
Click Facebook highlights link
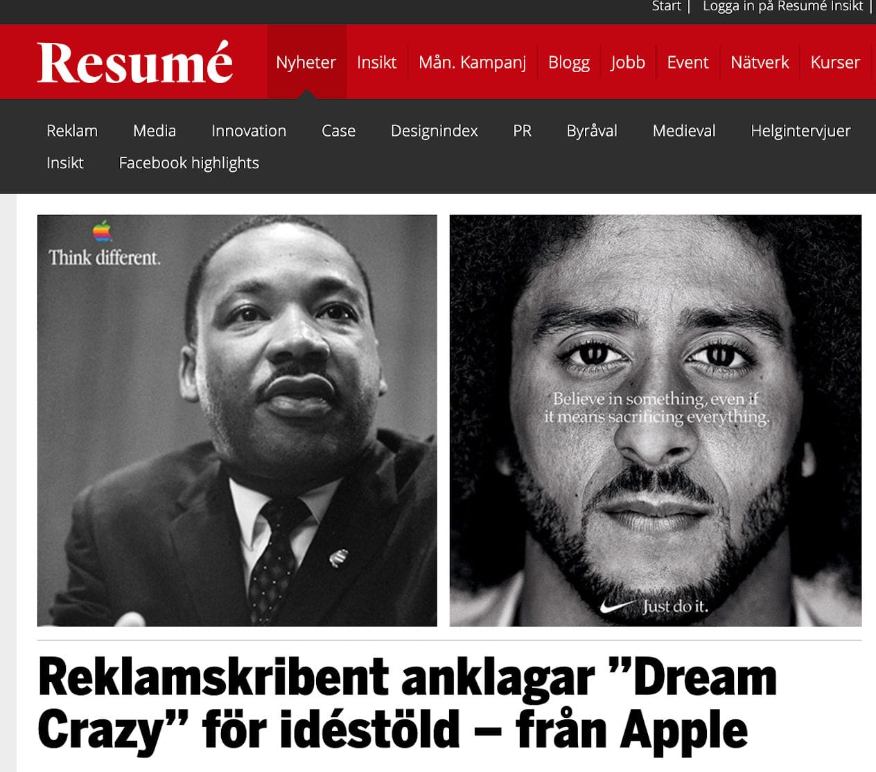pos(189,163)
